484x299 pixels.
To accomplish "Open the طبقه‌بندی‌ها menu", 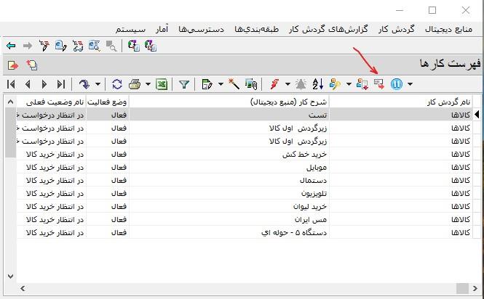I will [x=260, y=29].
